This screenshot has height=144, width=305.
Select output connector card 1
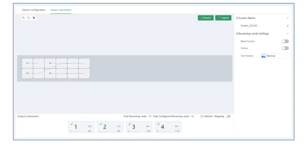[x=81, y=127]
